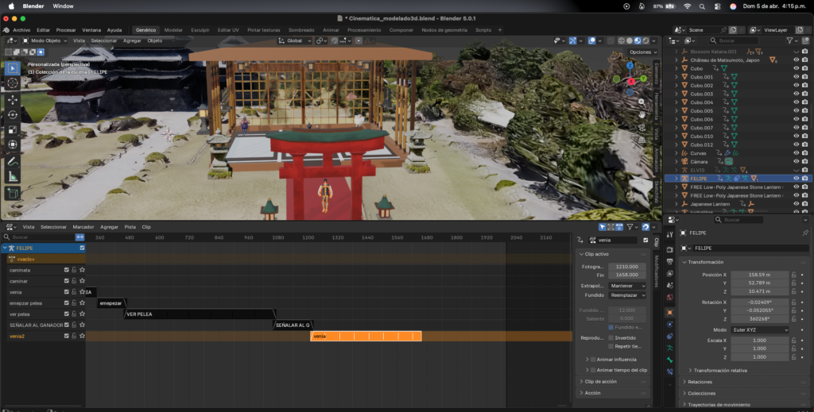
Task: Open the Opciones button in viewport
Action: click(x=640, y=52)
